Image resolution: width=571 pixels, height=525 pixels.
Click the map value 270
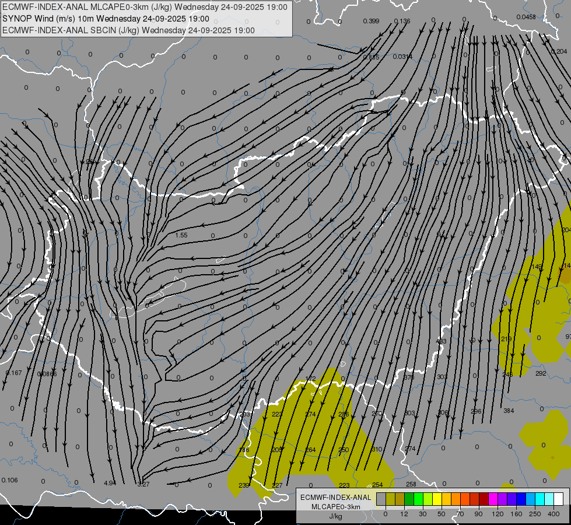(377, 414)
